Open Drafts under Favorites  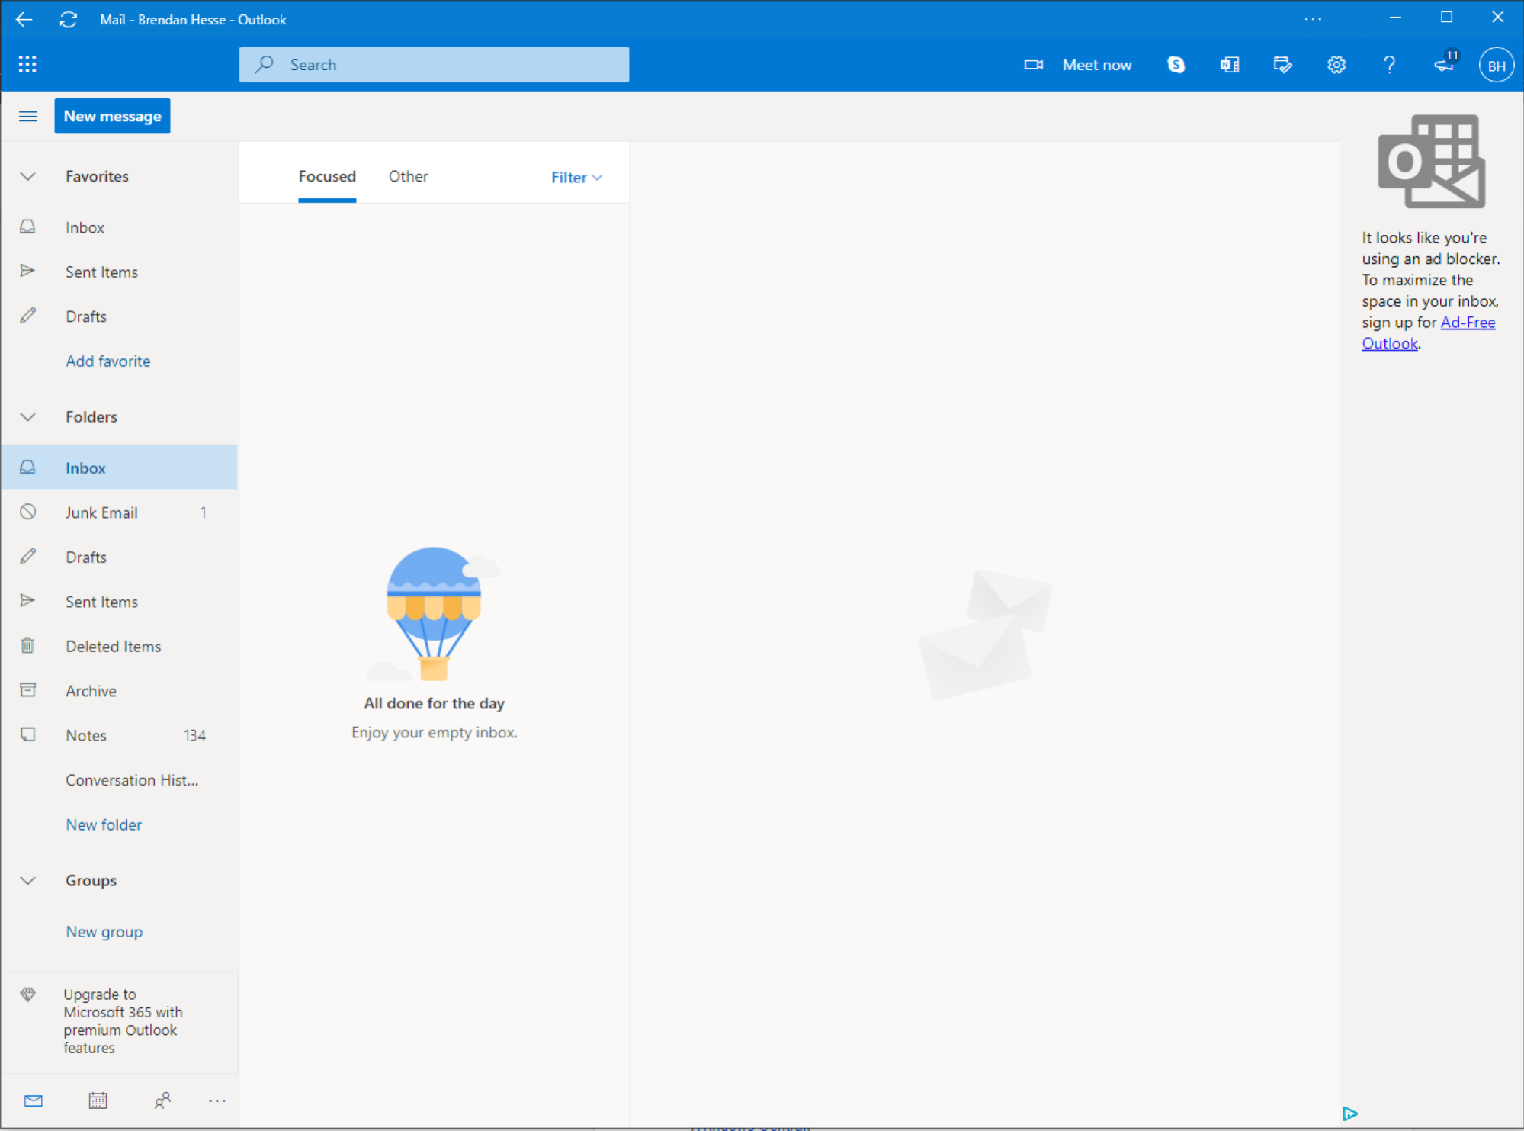point(120,316)
